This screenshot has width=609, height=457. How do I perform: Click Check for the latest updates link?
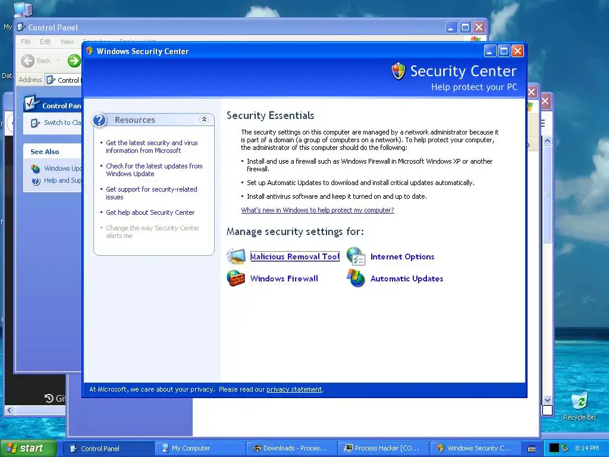click(x=154, y=170)
